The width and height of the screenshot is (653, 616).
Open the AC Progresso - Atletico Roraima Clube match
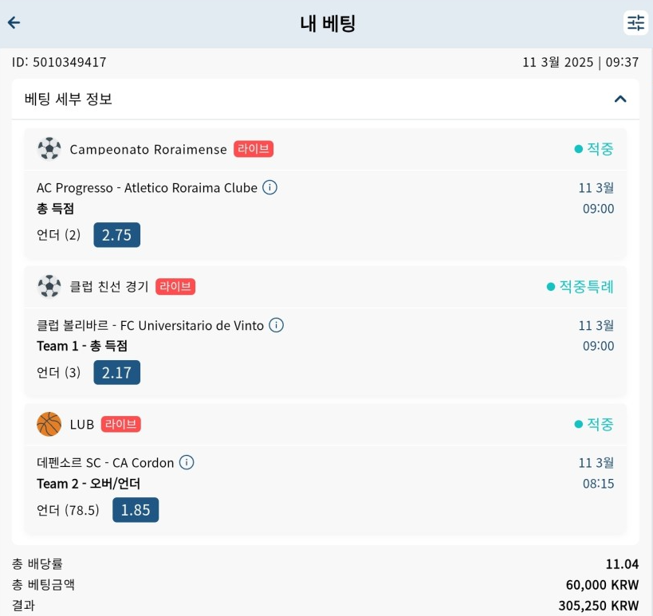[x=147, y=188]
